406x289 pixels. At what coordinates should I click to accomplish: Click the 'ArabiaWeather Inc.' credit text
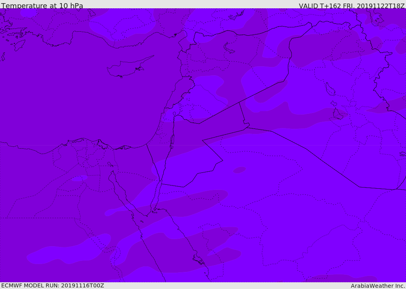coord(378,286)
